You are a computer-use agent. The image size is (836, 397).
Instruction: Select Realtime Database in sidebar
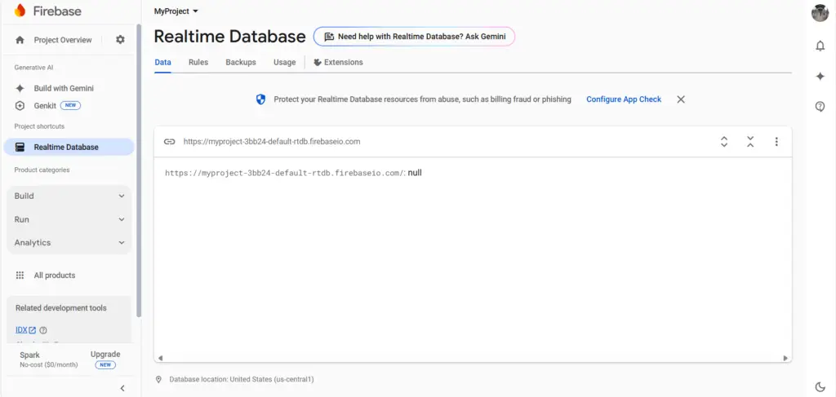69,148
